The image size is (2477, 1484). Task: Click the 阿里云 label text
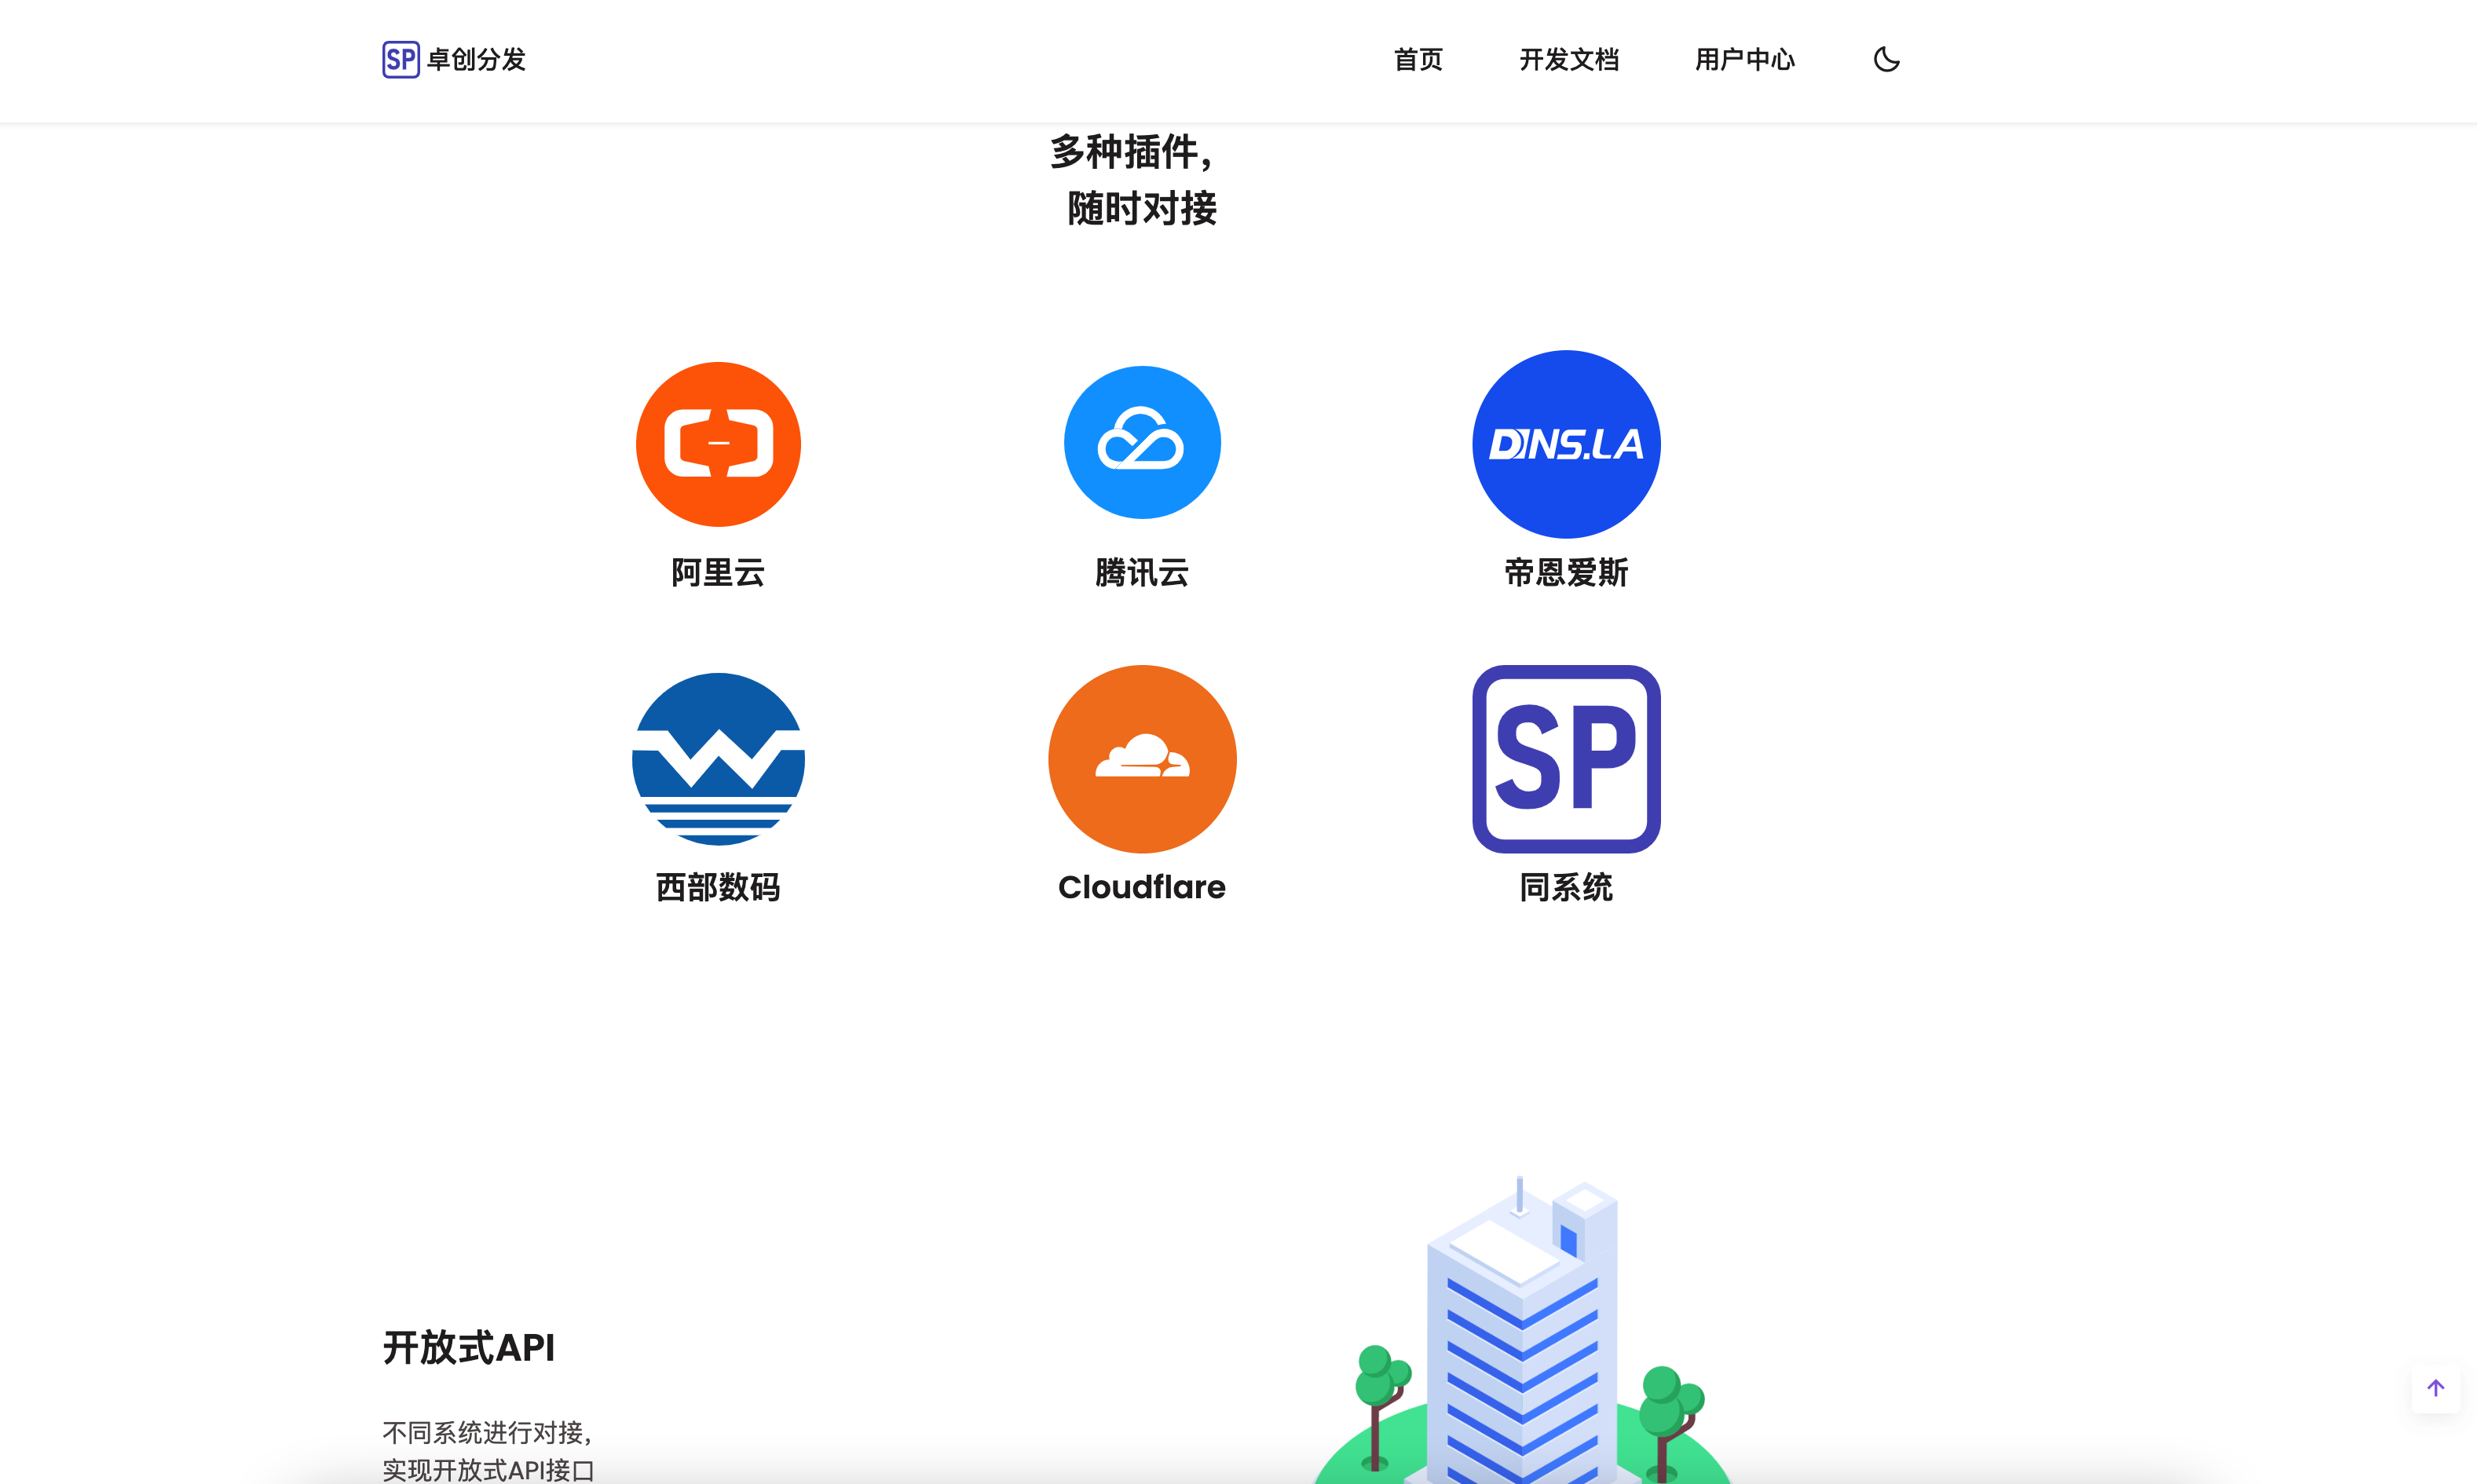(x=718, y=573)
